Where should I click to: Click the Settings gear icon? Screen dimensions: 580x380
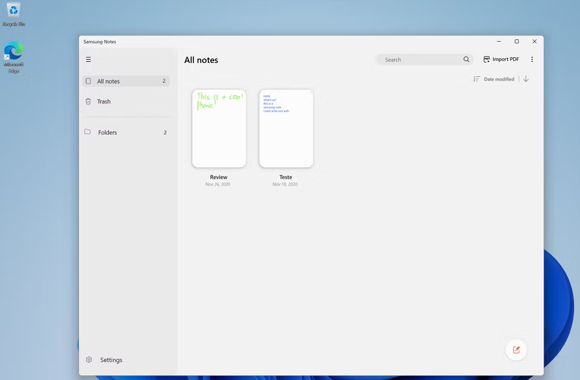(x=89, y=359)
